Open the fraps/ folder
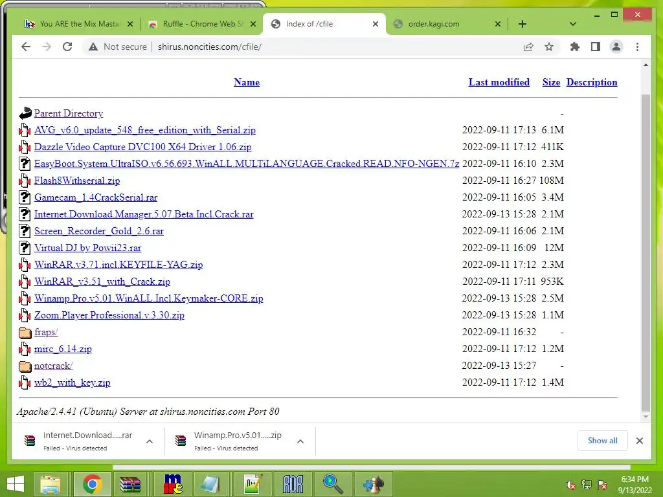This screenshot has width=663, height=497. point(46,332)
